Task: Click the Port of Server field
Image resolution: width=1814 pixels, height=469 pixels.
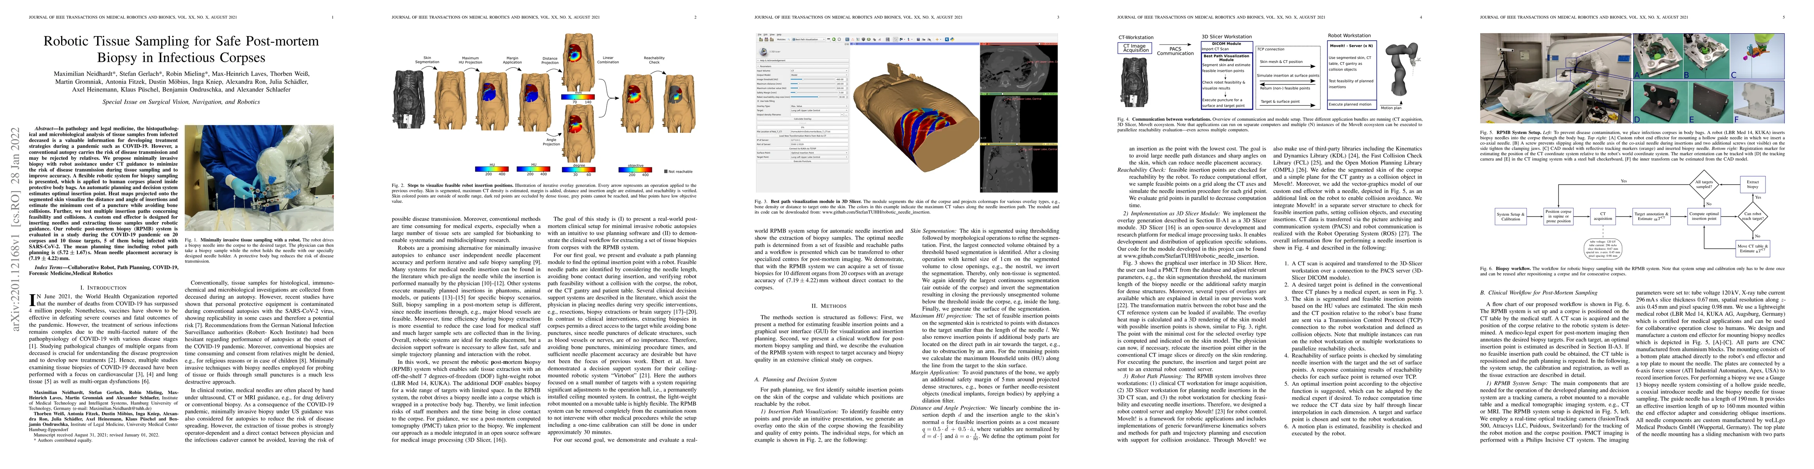Action: coord(819,145)
